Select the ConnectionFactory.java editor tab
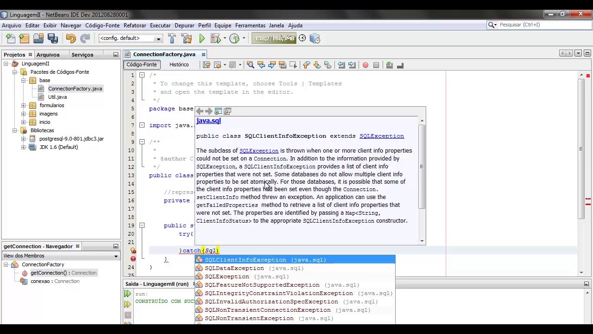593x334 pixels. pos(164,54)
